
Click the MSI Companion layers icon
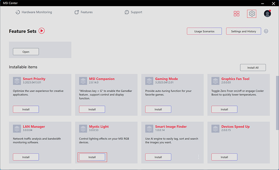click(83, 81)
